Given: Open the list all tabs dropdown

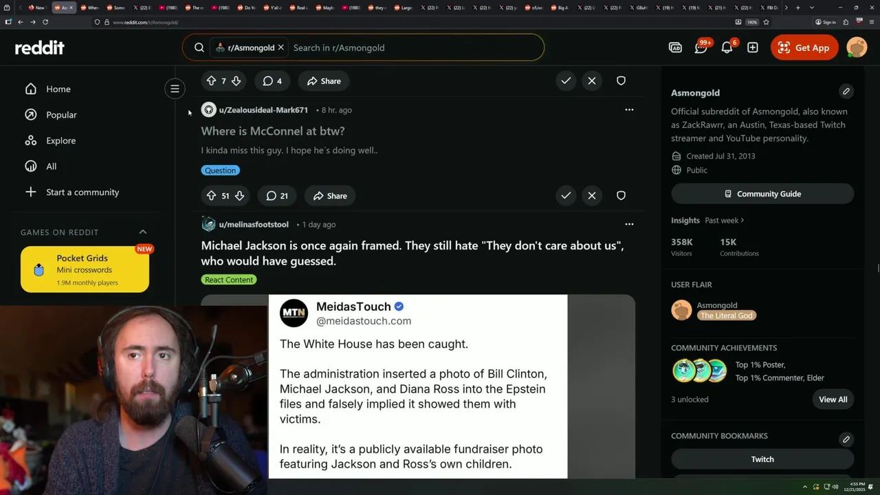Looking at the screenshot, I should coord(812,8).
